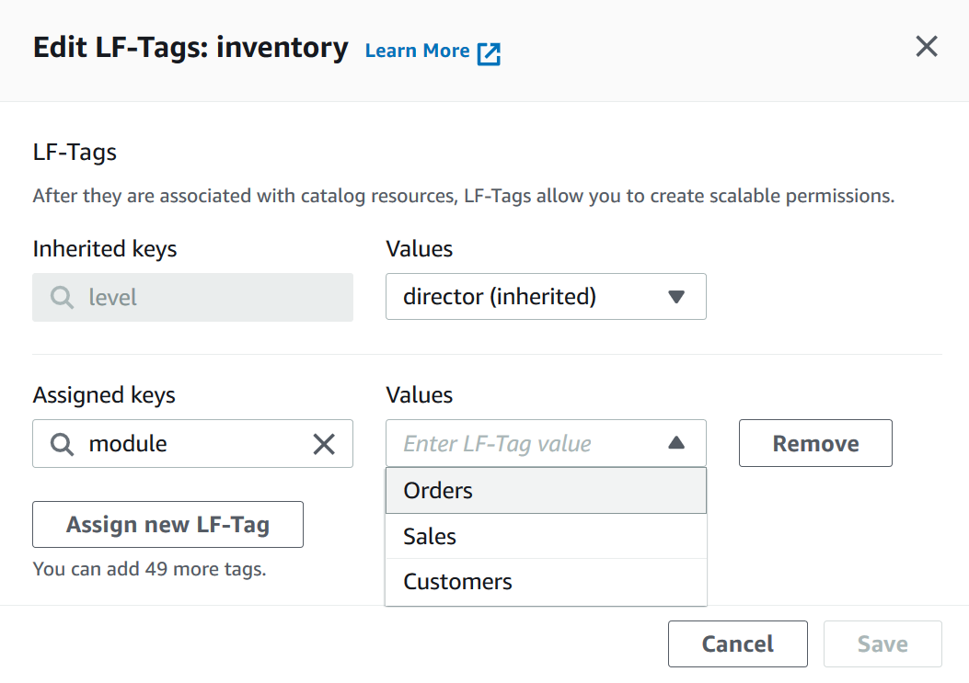Close the Edit LF-Tags dialog

pyautogui.click(x=926, y=47)
